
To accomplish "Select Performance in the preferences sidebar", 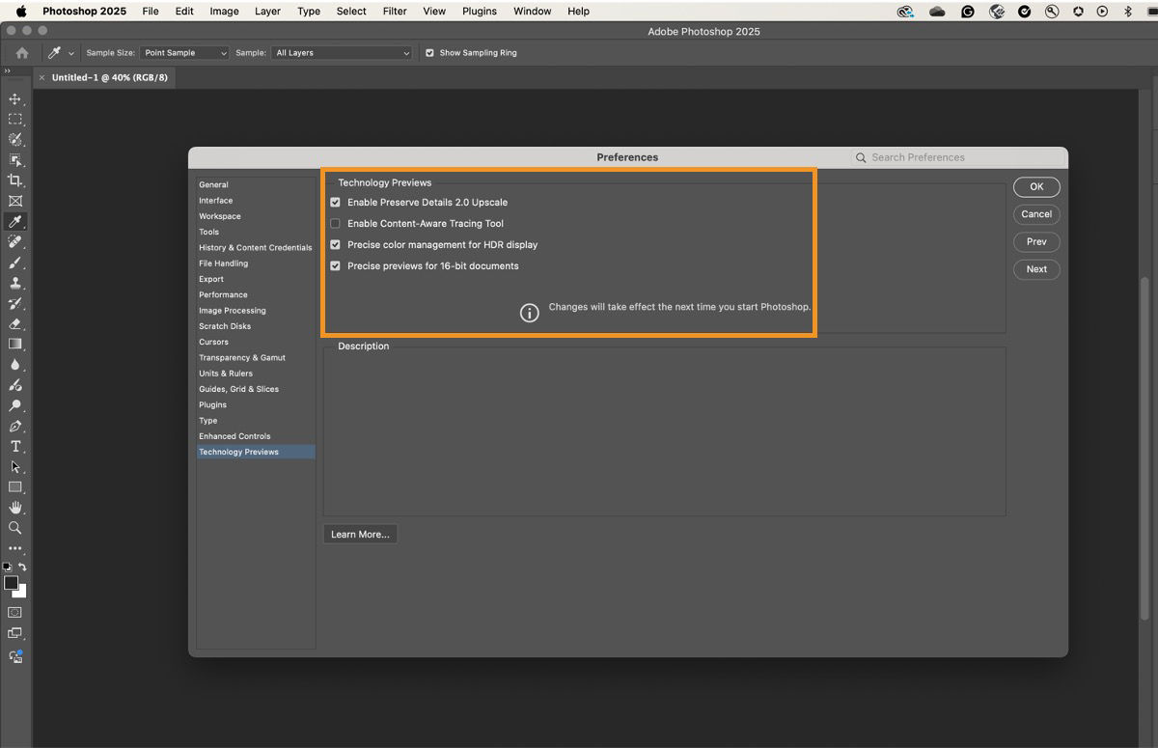I will 221,294.
